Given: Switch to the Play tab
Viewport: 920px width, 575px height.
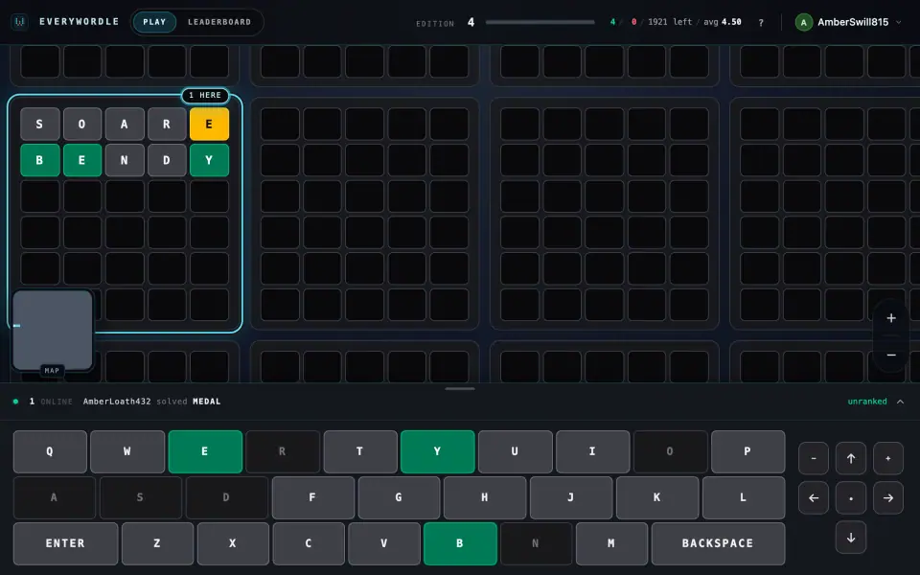Looking at the screenshot, I should tap(154, 22).
